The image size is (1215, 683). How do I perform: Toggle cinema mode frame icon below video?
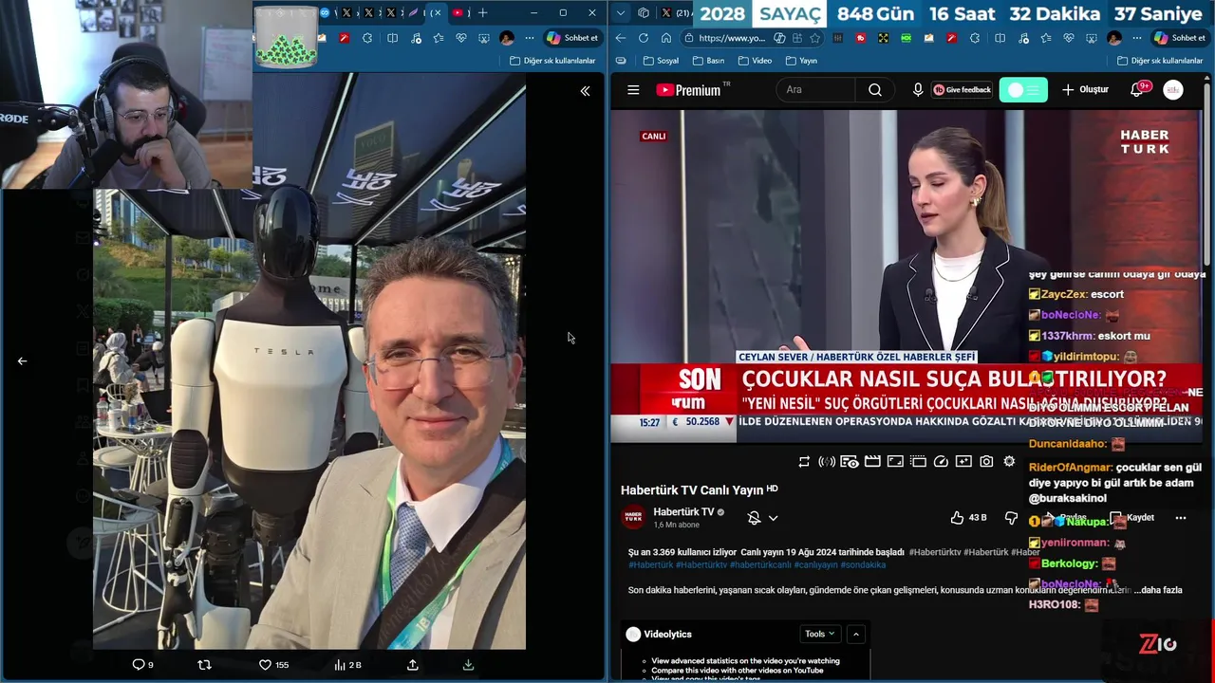(x=895, y=462)
